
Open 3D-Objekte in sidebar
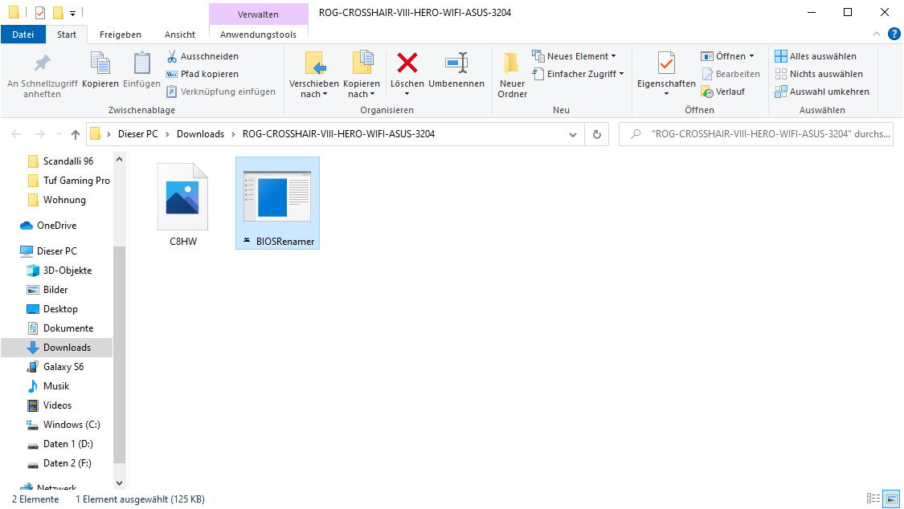coord(67,271)
